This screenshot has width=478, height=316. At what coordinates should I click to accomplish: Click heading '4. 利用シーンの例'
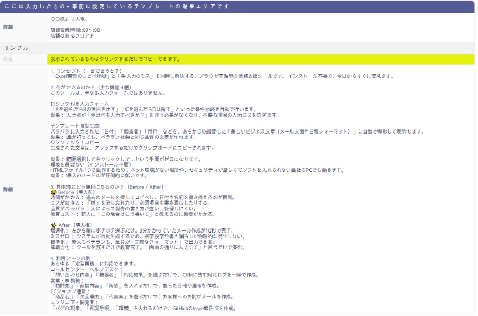(x=71, y=259)
